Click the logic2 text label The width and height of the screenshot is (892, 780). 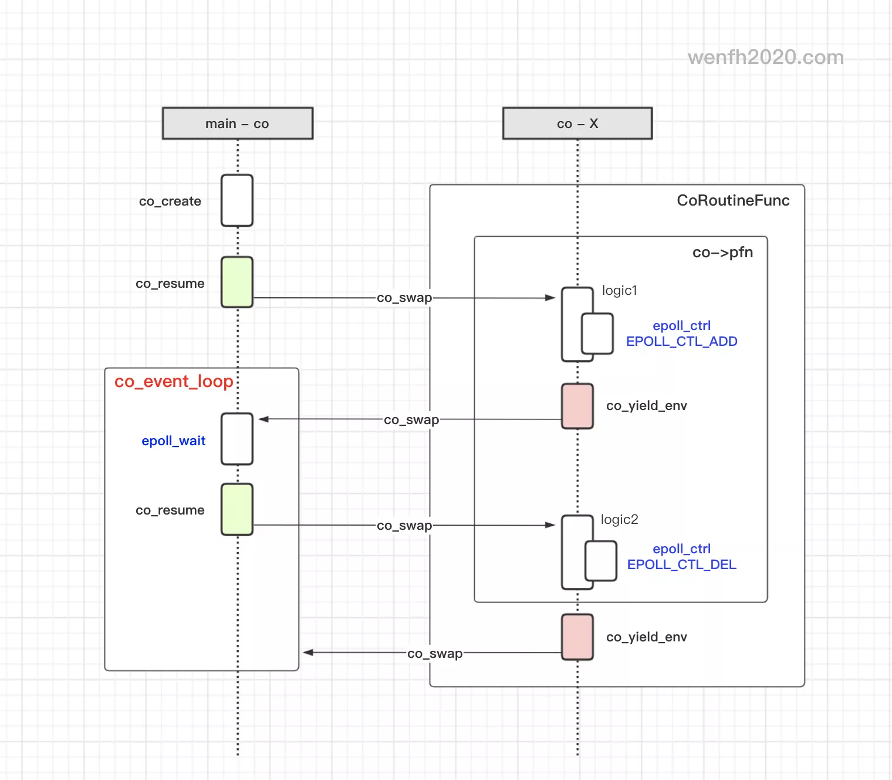click(619, 520)
